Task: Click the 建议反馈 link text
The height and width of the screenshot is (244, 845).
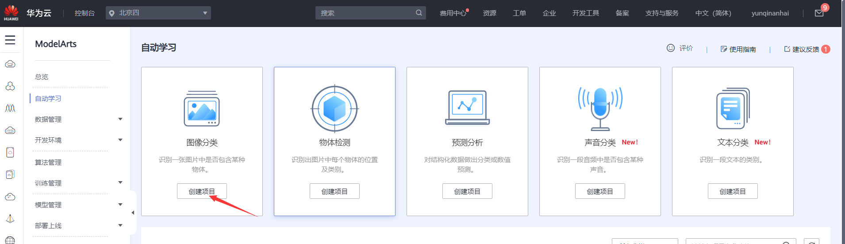Action: (806, 49)
